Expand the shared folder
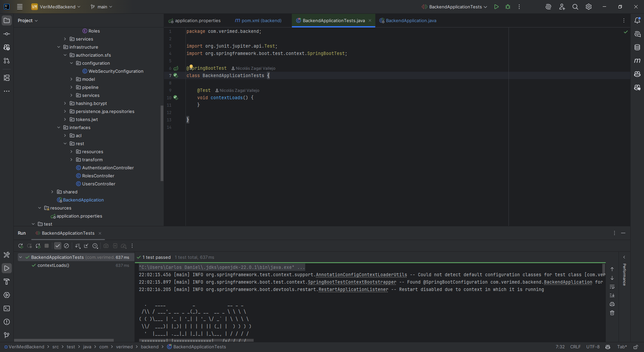This screenshot has width=644, height=352. point(52,192)
